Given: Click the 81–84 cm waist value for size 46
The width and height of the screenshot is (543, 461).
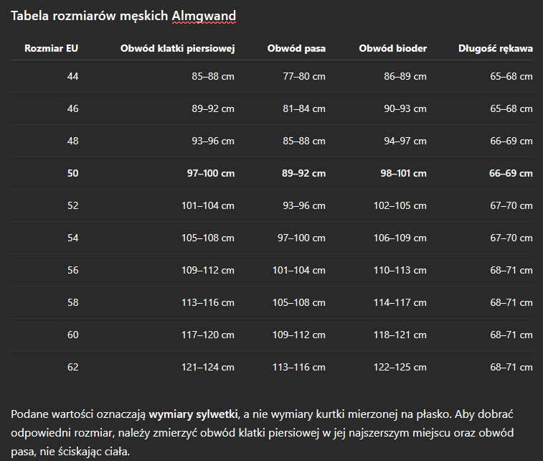Looking at the screenshot, I should (x=304, y=108).
